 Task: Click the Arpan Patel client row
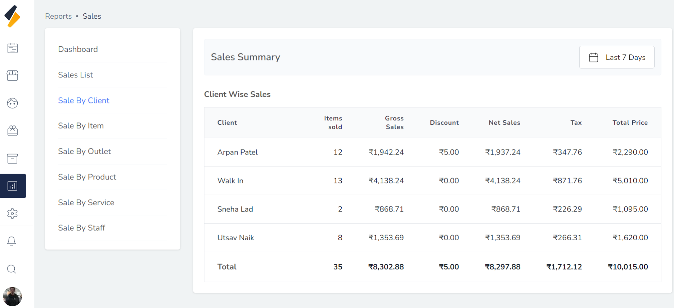237,152
